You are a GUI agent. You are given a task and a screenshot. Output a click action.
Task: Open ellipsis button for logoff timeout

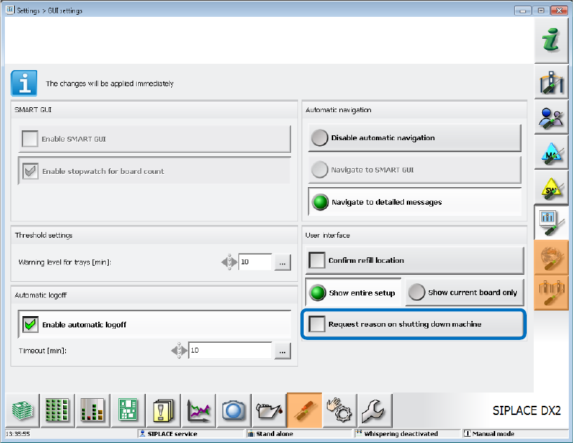pos(283,350)
